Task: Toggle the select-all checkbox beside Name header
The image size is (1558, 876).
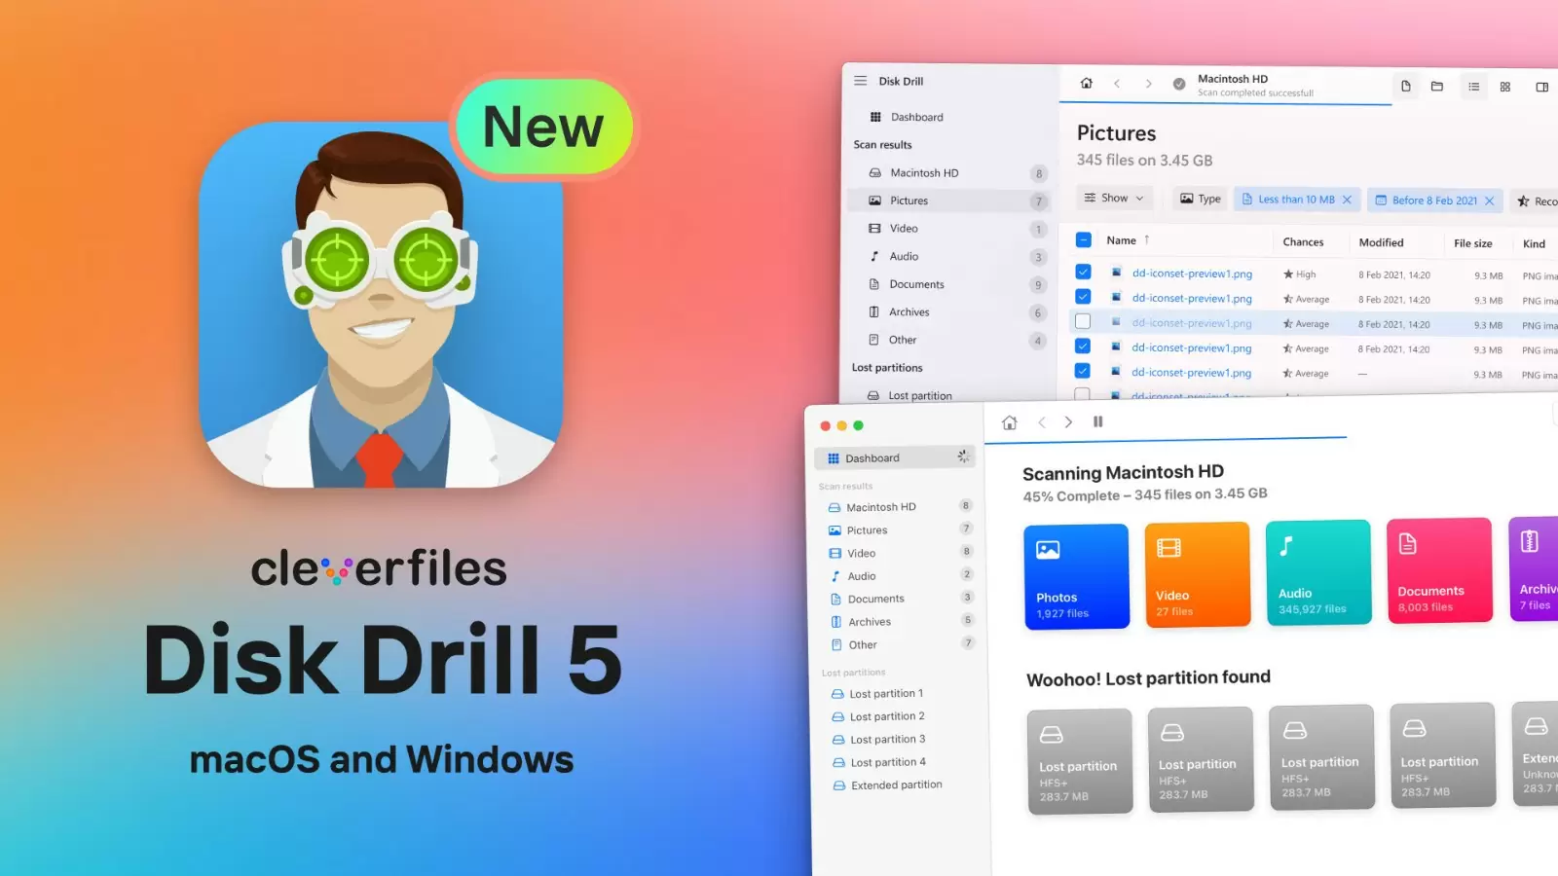Action: [x=1084, y=239]
